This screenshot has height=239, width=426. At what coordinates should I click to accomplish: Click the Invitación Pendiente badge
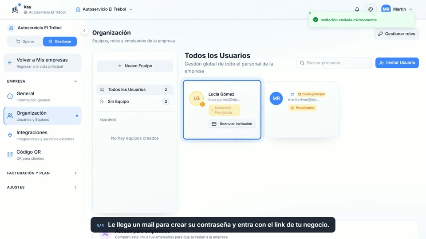(x=225, y=110)
